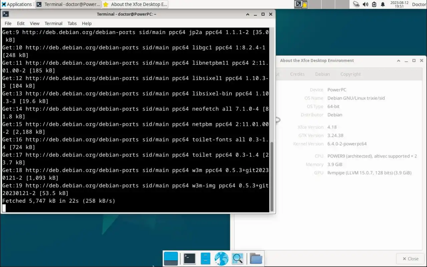Select the first workspace in the pager
Screen dimensions: 427x267
click(301, 4)
